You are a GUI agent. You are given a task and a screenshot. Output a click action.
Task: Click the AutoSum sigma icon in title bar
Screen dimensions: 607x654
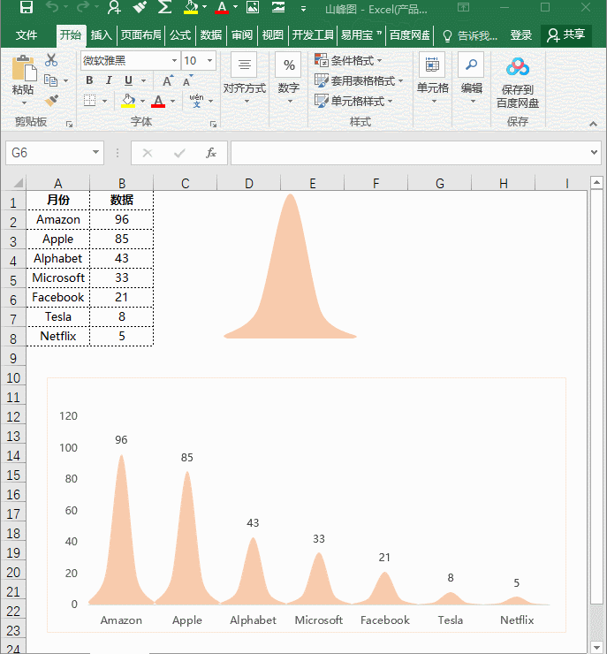tap(164, 7)
